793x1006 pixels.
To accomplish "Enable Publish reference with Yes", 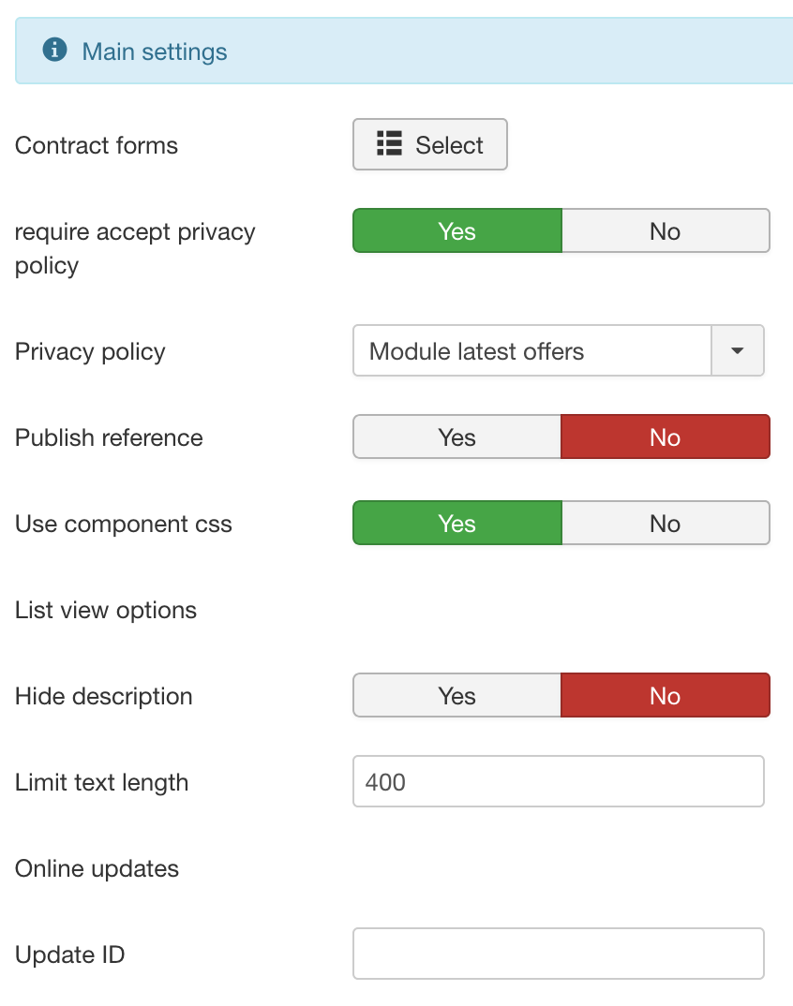I will click(457, 436).
